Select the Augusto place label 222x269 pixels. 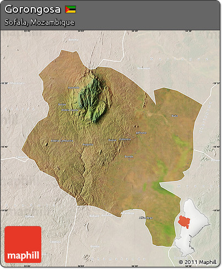pos(88,144)
